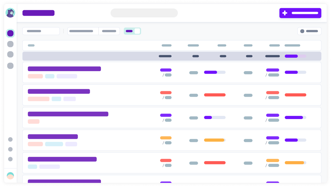Sort by the leftmost short column header
Image resolution: width=331 pixels, height=187 pixels.
click(31, 45)
